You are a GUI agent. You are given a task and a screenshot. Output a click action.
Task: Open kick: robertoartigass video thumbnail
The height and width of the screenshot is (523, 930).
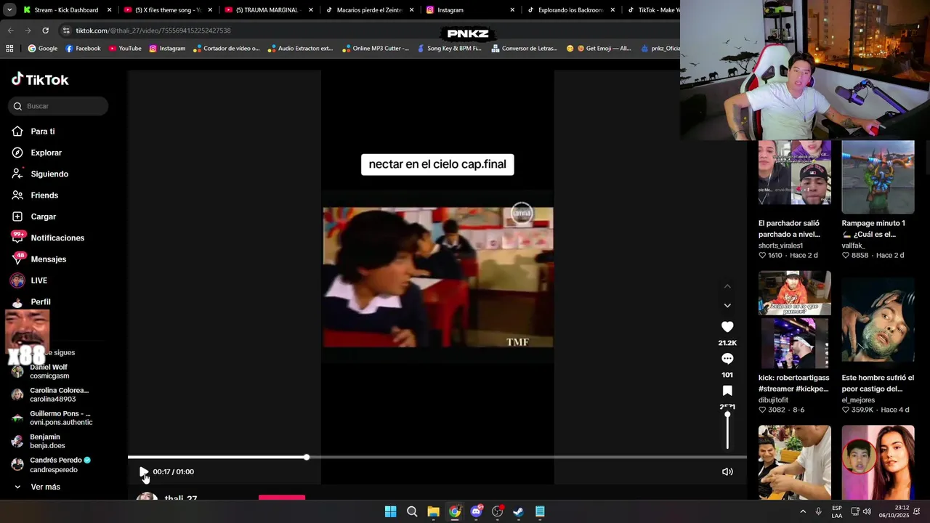point(795,320)
